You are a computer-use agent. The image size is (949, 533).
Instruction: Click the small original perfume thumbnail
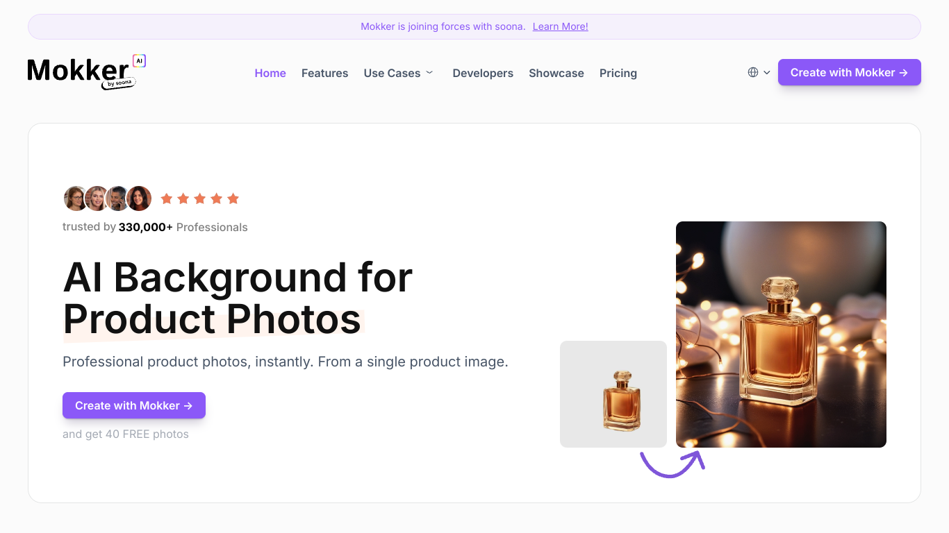(613, 394)
